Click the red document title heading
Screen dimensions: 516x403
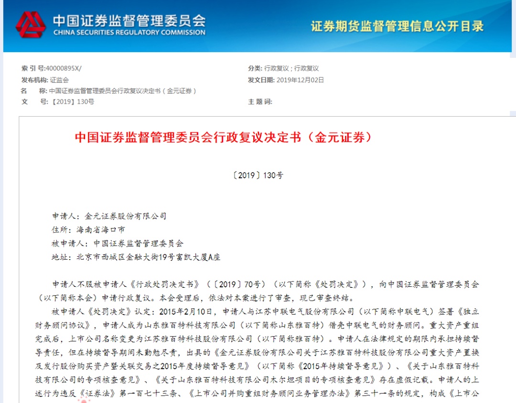(223, 137)
